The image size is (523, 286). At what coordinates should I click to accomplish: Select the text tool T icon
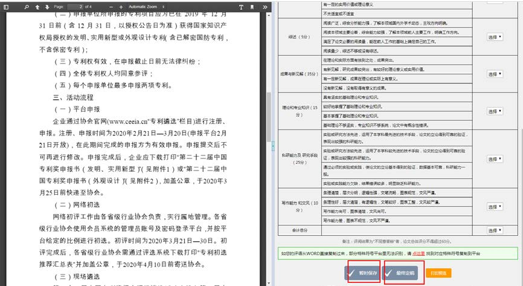(x=242, y=7)
